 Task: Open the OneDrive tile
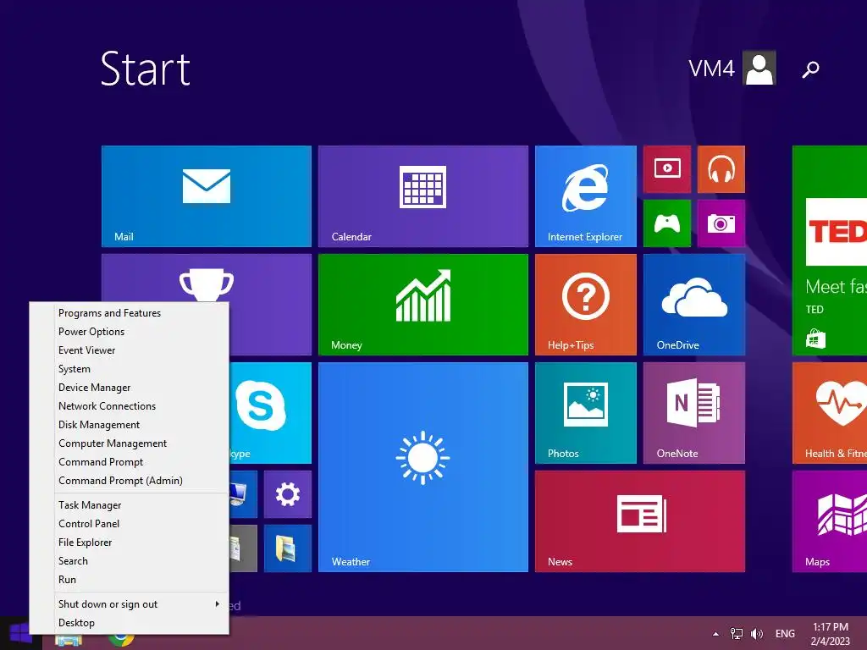(x=694, y=305)
